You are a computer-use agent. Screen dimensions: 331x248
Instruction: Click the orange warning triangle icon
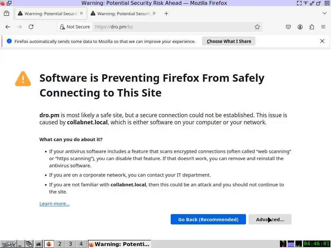23,79
